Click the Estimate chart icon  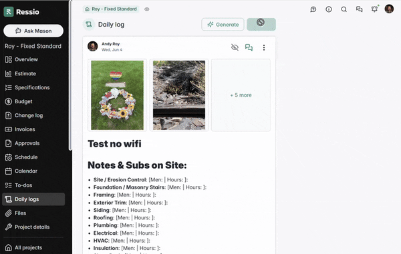click(8, 73)
